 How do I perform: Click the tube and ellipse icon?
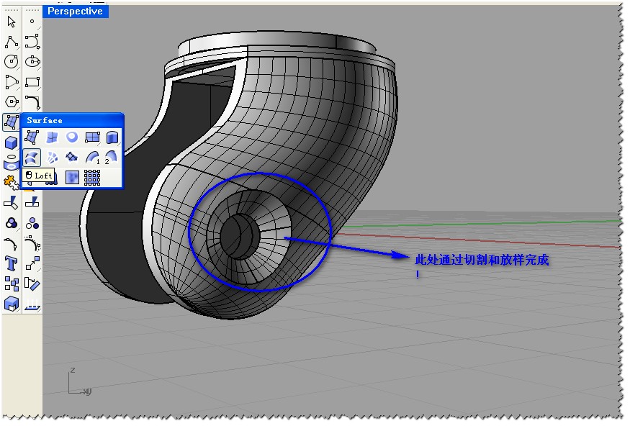[12, 162]
